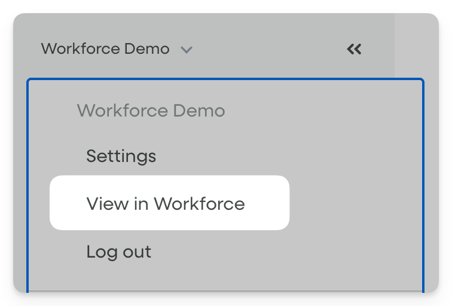Choose Log out in the menu
Image resolution: width=452 pixels, height=306 pixels.
pyautogui.click(x=119, y=252)
